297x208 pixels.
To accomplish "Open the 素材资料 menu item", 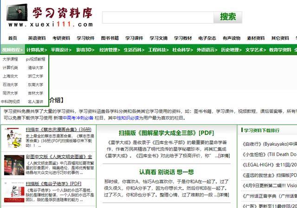I will coord(256,38).
